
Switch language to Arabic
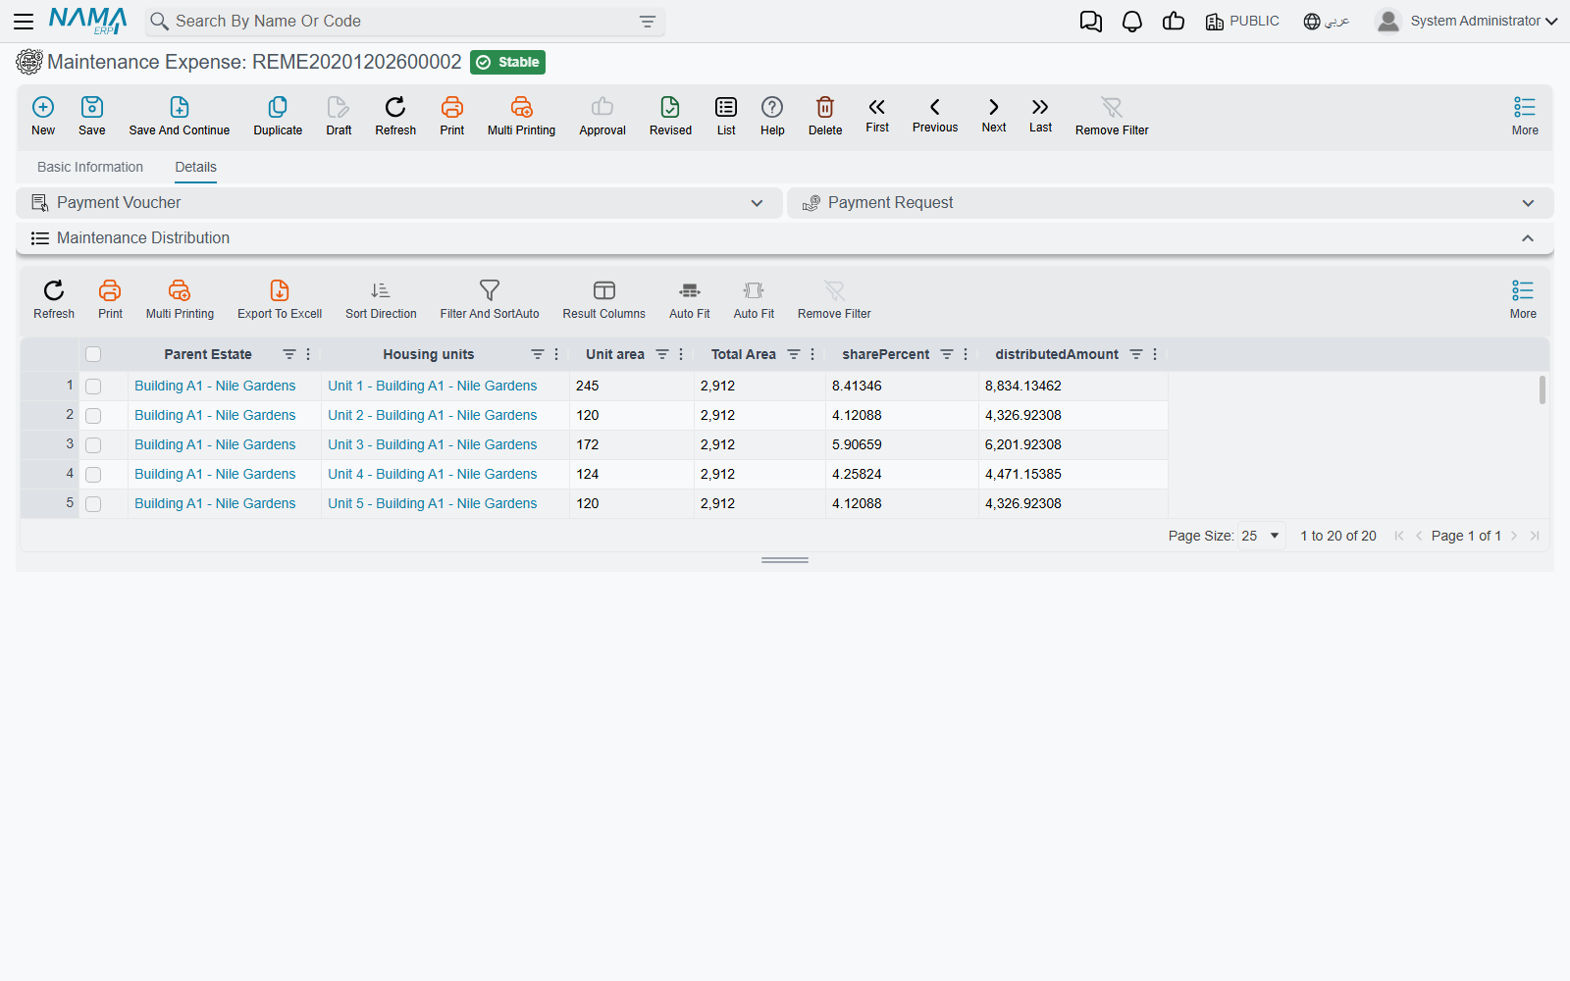(1327, 21)
